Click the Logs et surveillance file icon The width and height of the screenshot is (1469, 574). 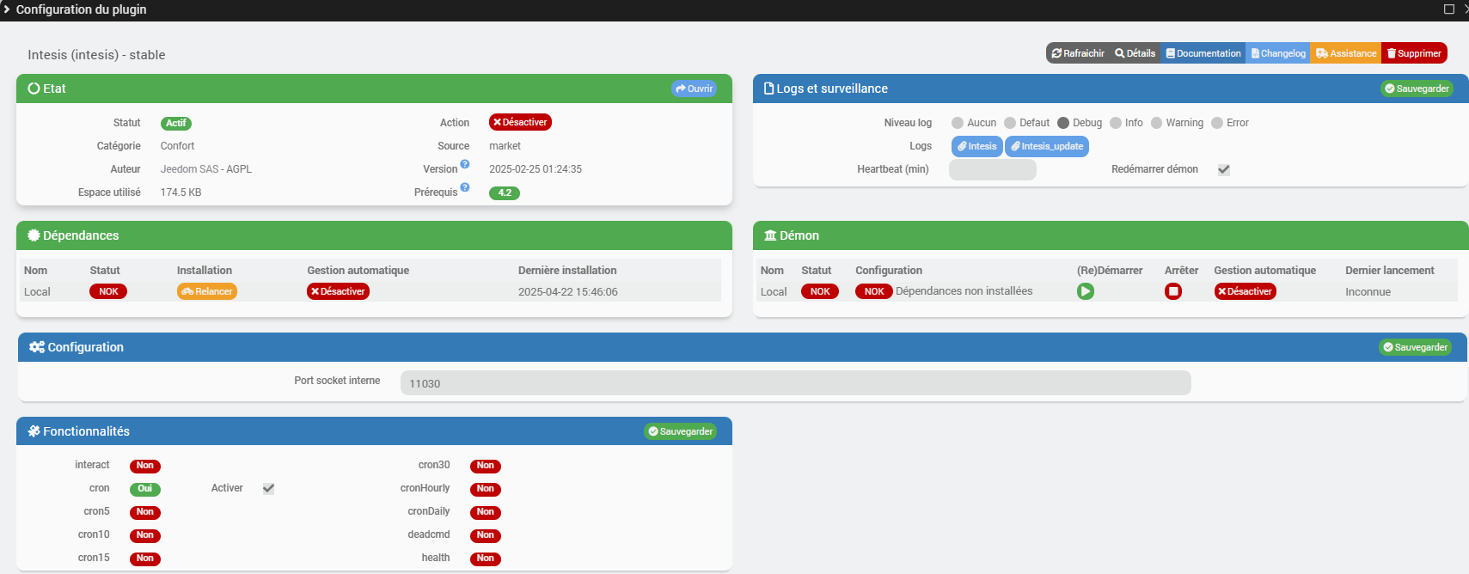pos(769,89)
